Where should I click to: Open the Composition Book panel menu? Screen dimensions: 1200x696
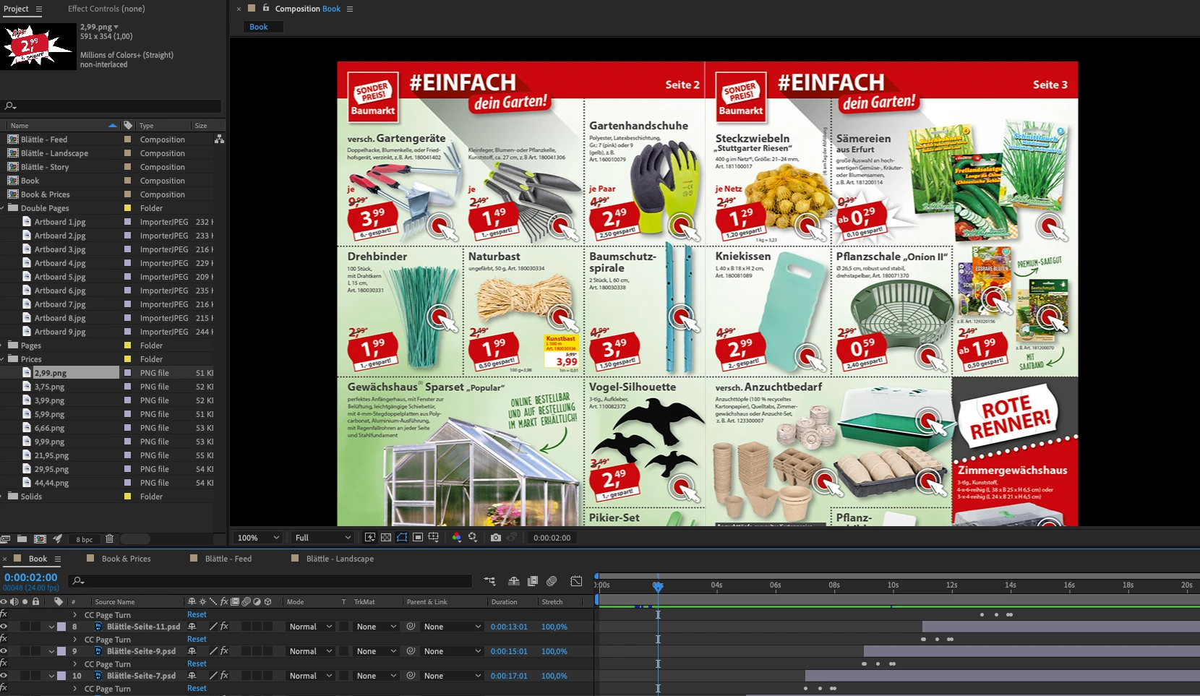tap(350, 9)
